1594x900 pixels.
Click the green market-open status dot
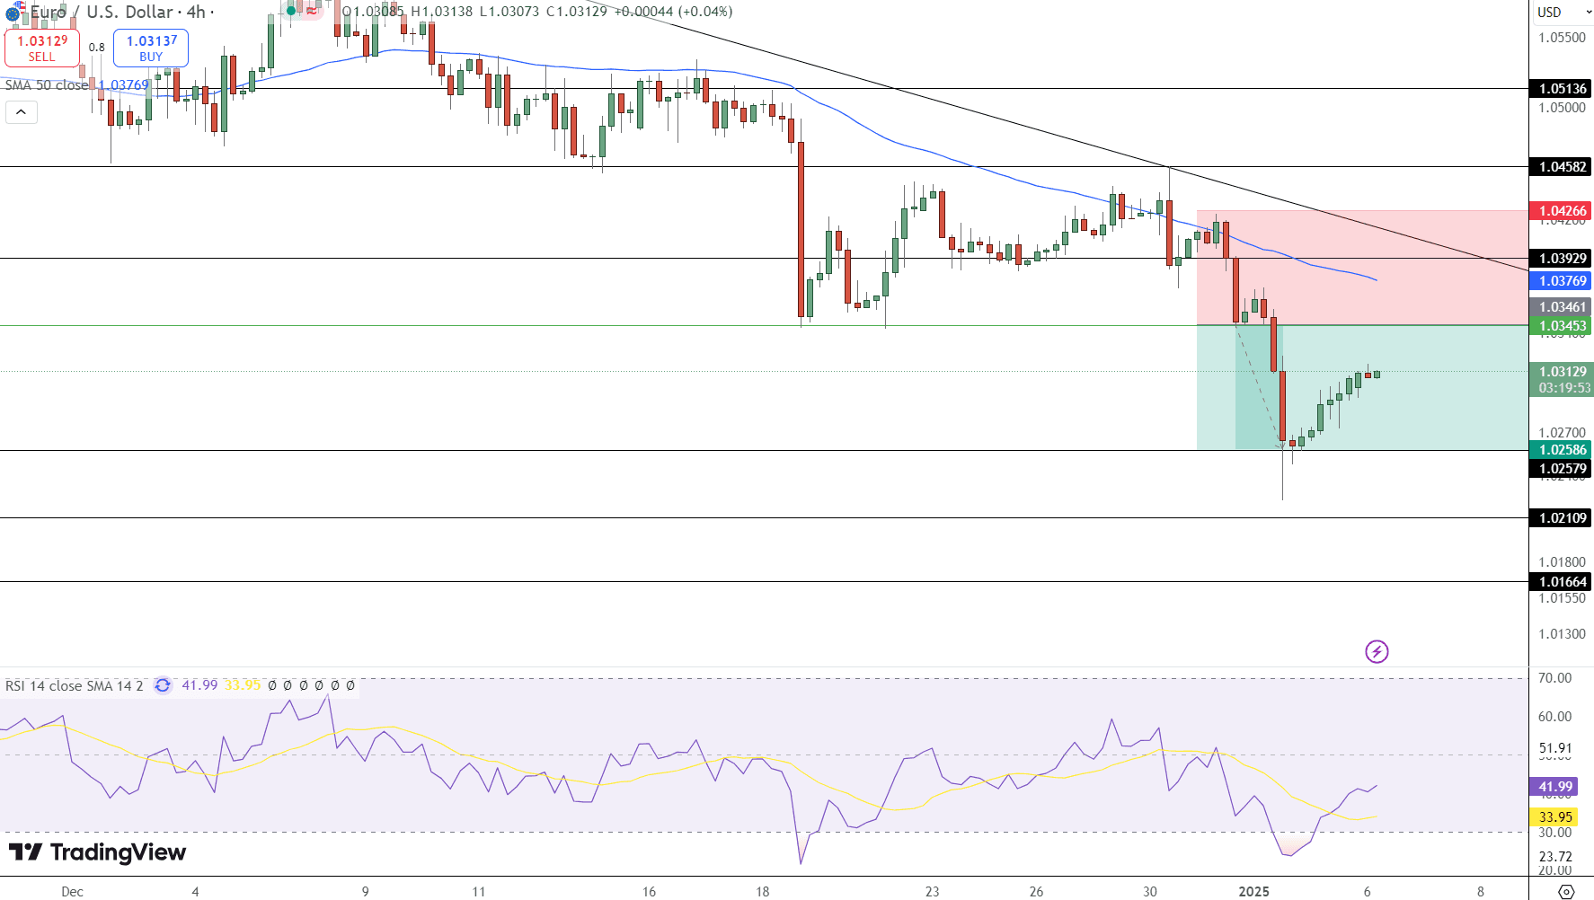click(x=291, y=12)
